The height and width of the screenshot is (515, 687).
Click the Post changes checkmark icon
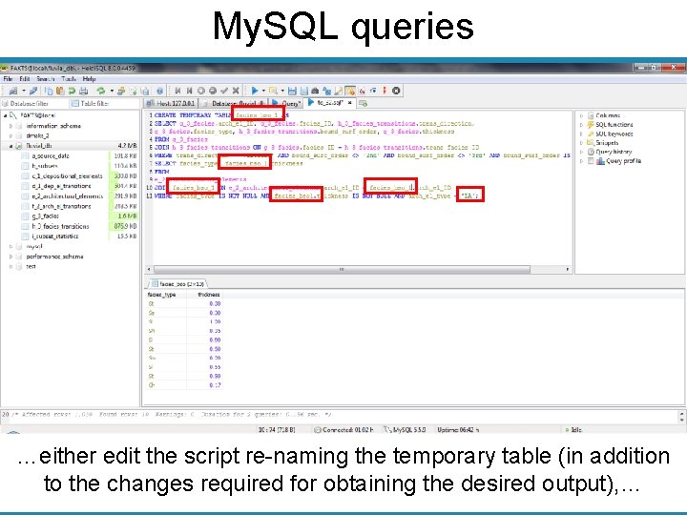point(224,91)
